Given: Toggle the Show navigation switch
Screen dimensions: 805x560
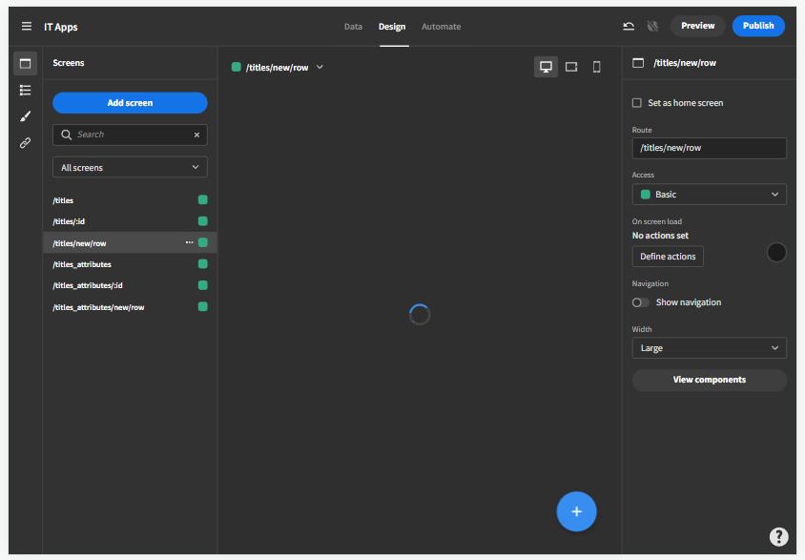Looking at the screenshot, I should [640, 302].
